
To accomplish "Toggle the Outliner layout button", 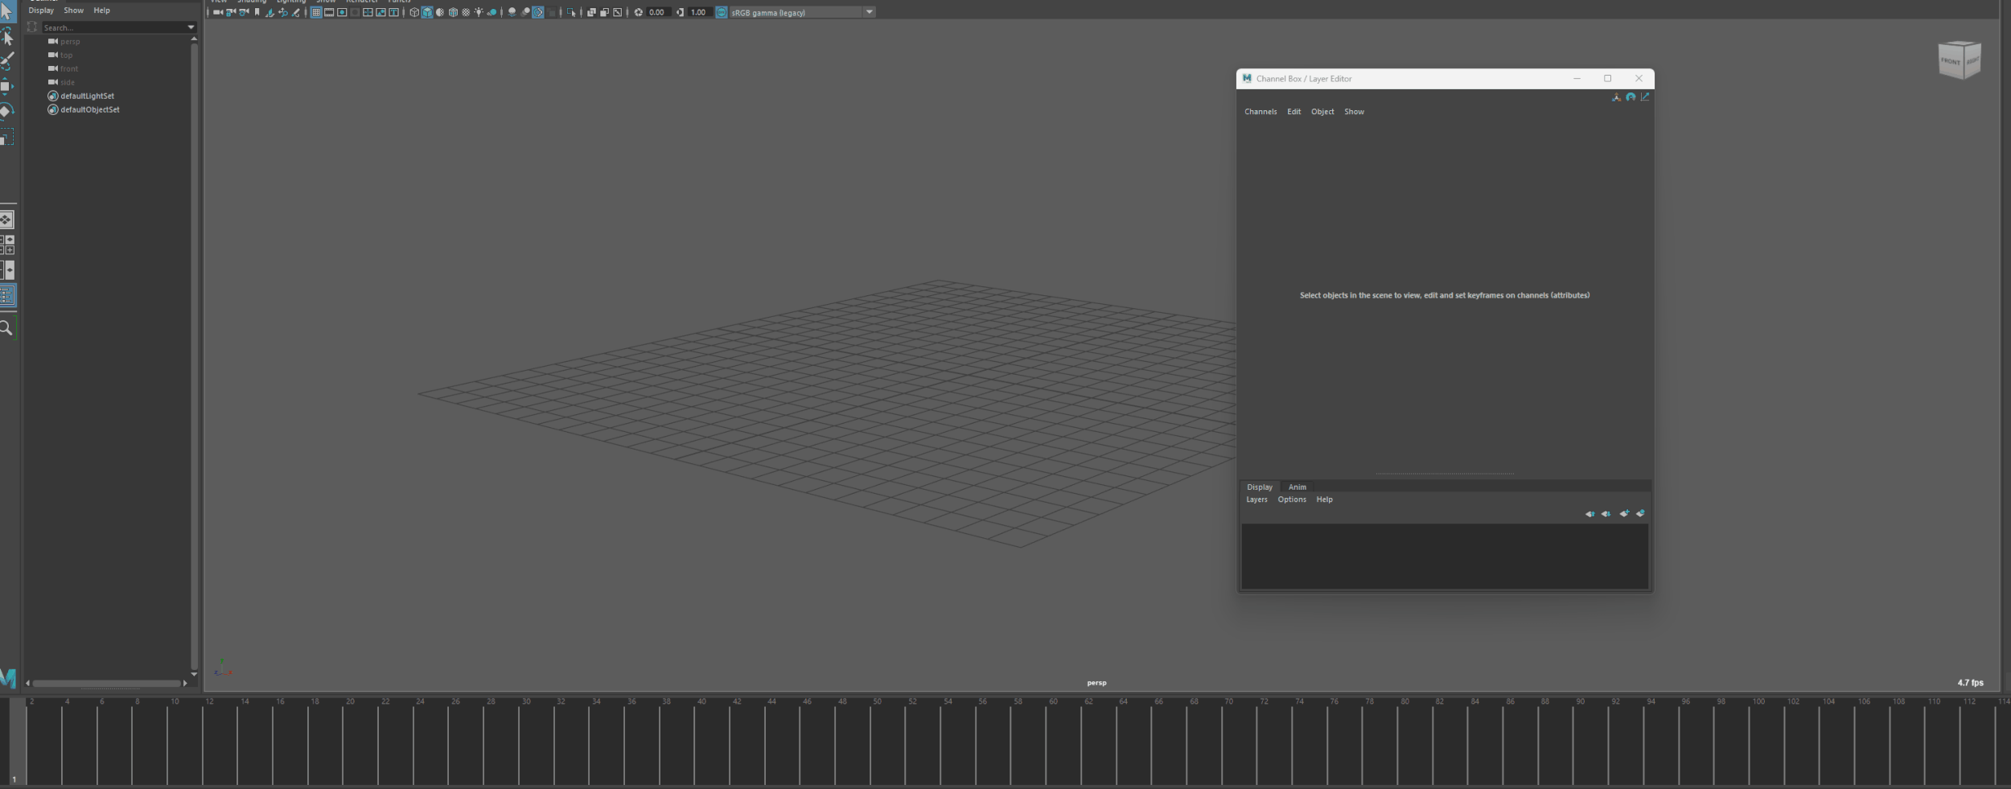I will [x=6, y=295].
